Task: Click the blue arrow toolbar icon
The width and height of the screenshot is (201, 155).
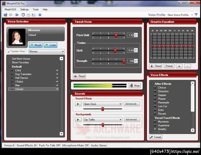Action: tap(17, 15)
